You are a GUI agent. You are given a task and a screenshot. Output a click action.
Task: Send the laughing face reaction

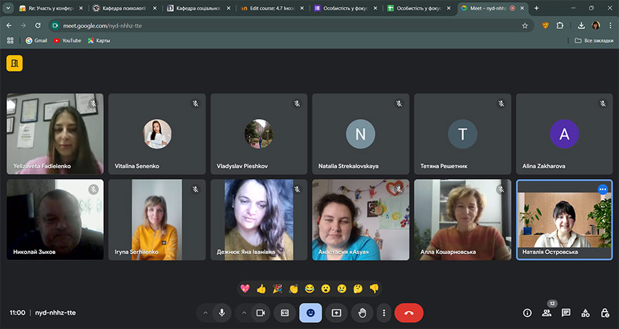click(x=309, y=288)
